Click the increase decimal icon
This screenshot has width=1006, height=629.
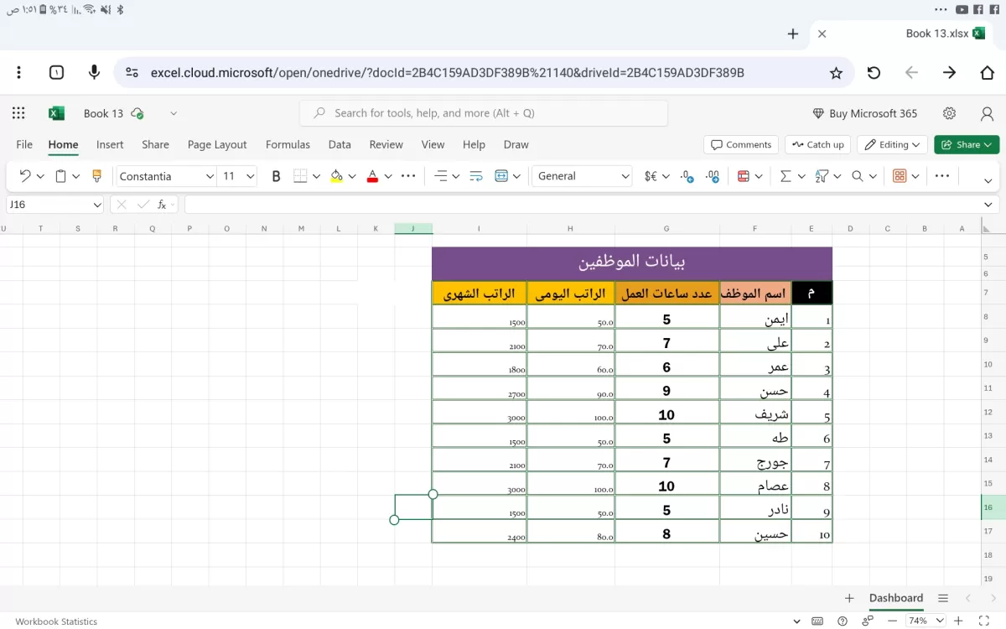pos(687,176)
